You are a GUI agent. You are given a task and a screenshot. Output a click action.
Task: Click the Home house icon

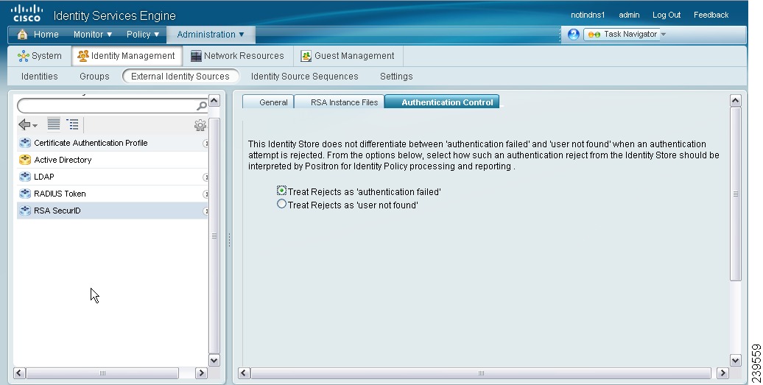pyautogui.click(x=22, y=34)
